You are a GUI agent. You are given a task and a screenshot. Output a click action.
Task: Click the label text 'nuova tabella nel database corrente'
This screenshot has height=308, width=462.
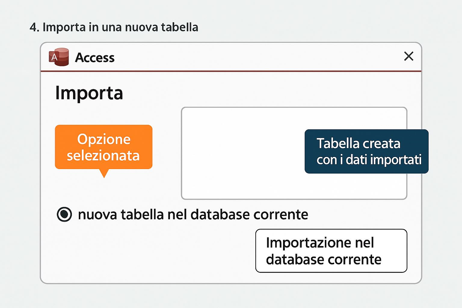click(193, 215)
